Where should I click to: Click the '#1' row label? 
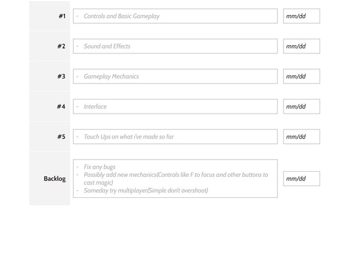click(x=61, y=16)
